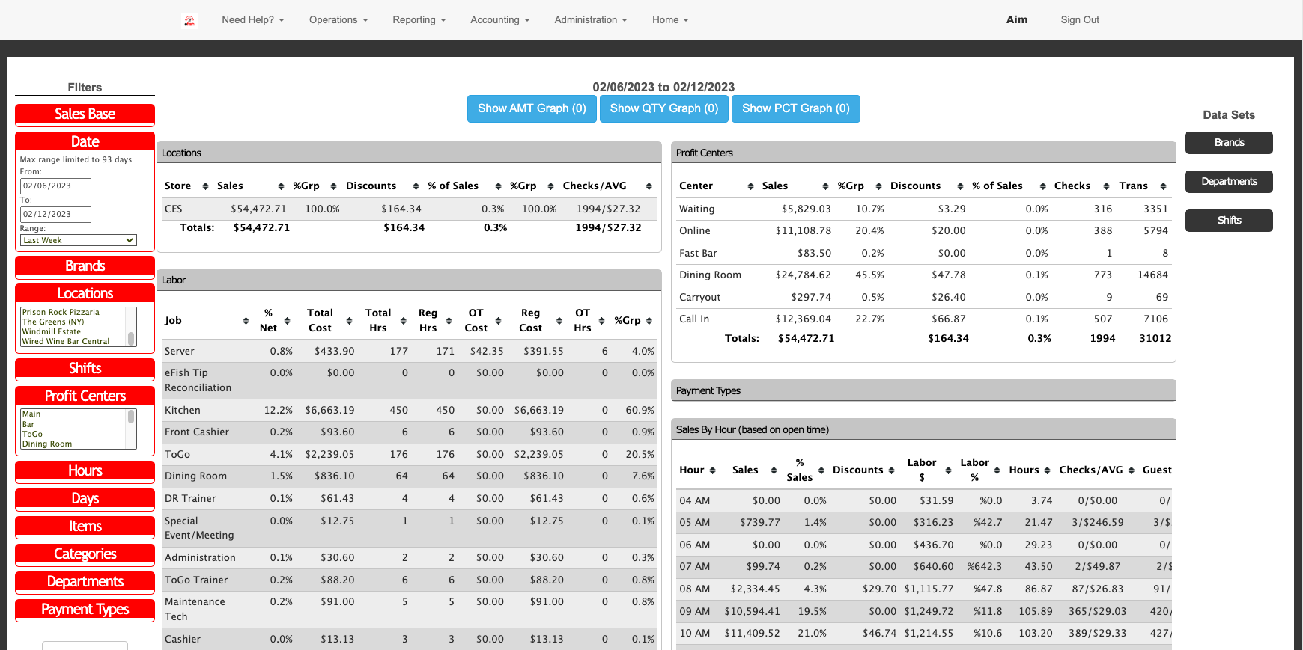Open the Operations menu
Viewport: 1303px width, 650px height.
click(338, 20)
